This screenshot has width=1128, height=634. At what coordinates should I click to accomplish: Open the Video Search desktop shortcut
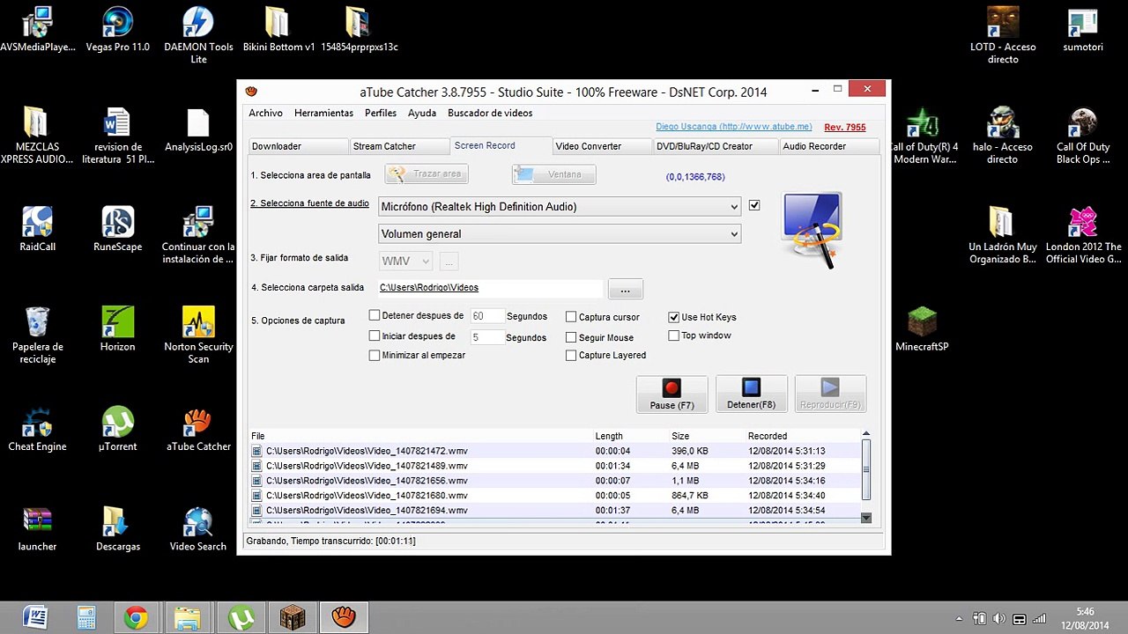(x=198, y=529)
